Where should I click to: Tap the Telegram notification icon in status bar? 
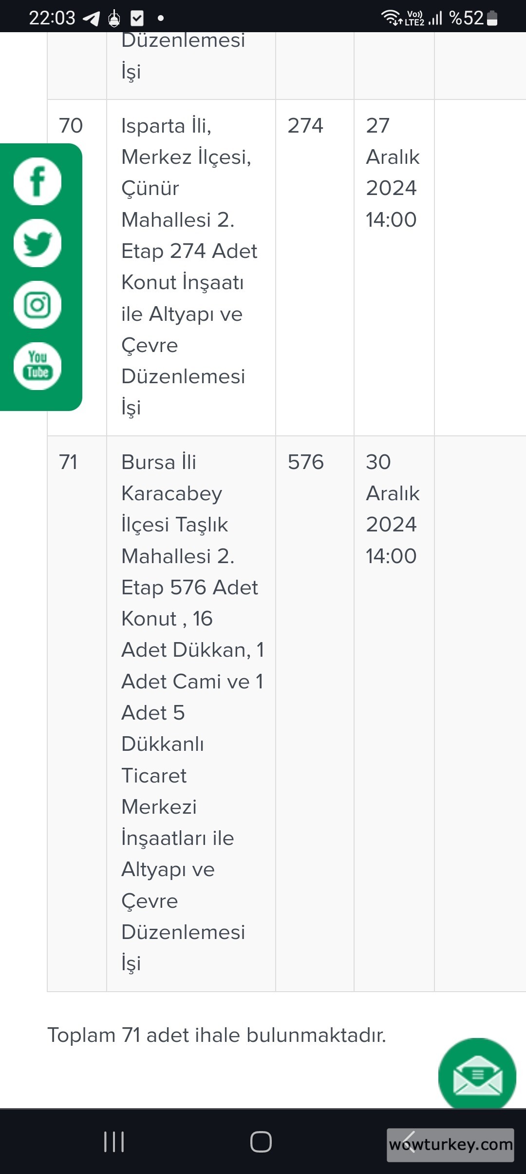pyautogui.click(x=91, y=19)
